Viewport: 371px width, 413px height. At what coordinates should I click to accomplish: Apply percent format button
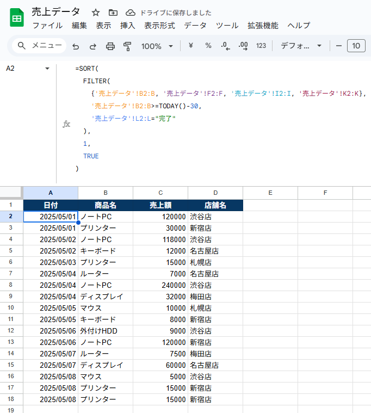point(208,46)
